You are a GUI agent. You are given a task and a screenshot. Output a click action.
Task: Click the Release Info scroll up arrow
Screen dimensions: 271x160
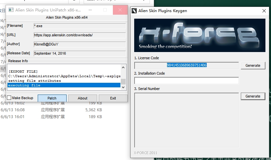(123, 67)
